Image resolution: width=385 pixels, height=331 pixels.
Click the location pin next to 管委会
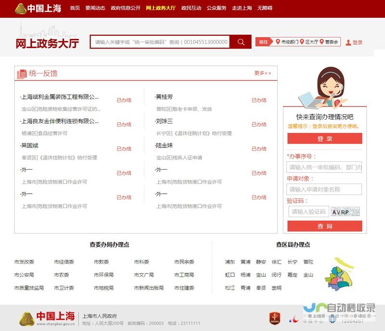point(321,42)
